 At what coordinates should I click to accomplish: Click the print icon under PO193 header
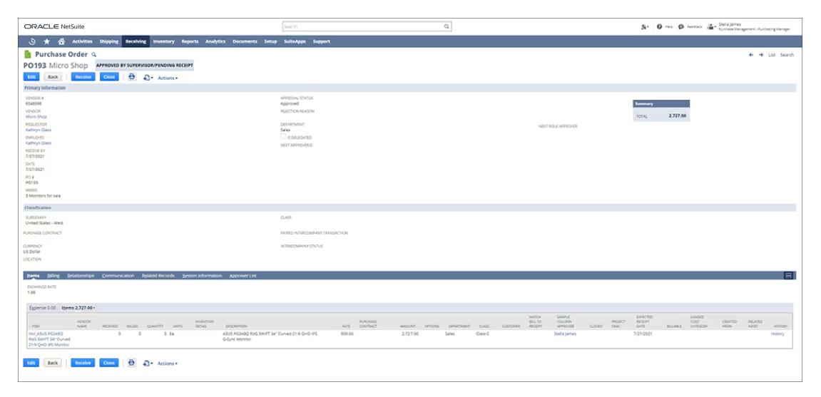[x=131, y=76]
